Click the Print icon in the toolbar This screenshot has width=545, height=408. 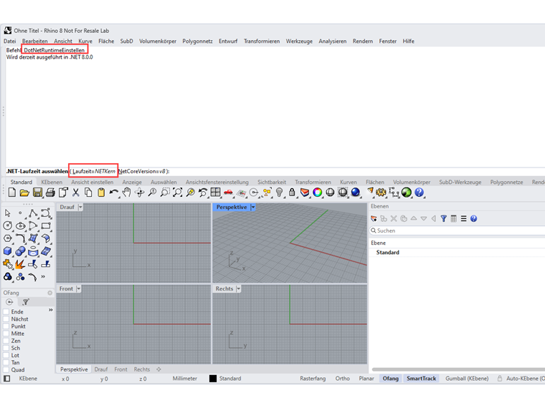click(50, 193)
